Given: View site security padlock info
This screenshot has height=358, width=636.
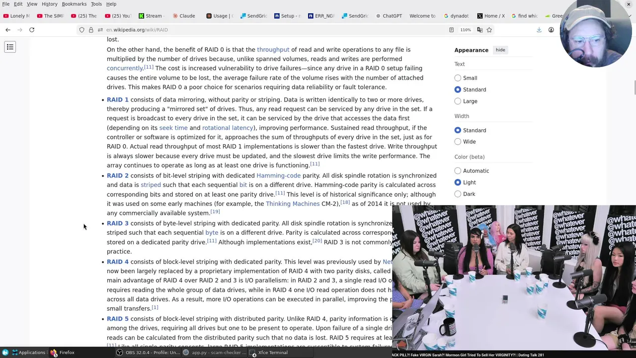Looking at the screenshot, I should [x=91, y=30].
